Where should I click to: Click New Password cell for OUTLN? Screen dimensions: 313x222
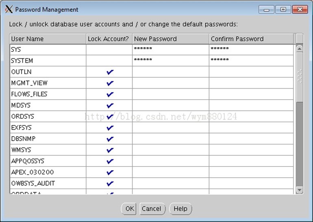tap(171, 72)
